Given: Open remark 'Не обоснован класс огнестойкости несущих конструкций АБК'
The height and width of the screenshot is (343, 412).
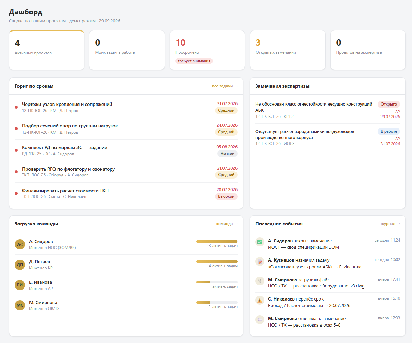Looking at the screenshot, I should click(x=314, y=107).
